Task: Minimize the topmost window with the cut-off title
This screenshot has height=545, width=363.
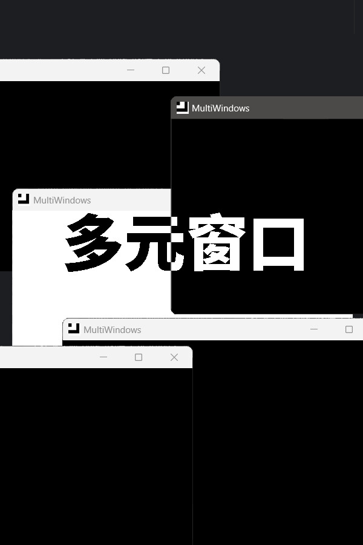Action: [131, 70]
